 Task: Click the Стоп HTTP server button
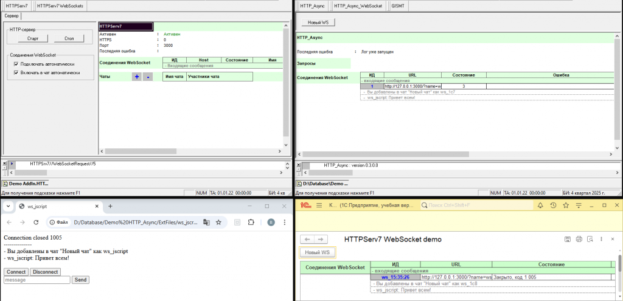point(69,38)
